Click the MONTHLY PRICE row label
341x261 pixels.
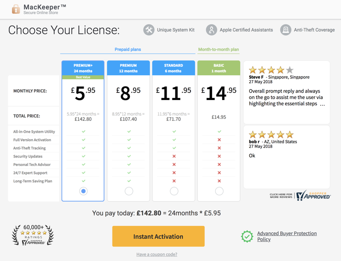(x=30, y=91)
